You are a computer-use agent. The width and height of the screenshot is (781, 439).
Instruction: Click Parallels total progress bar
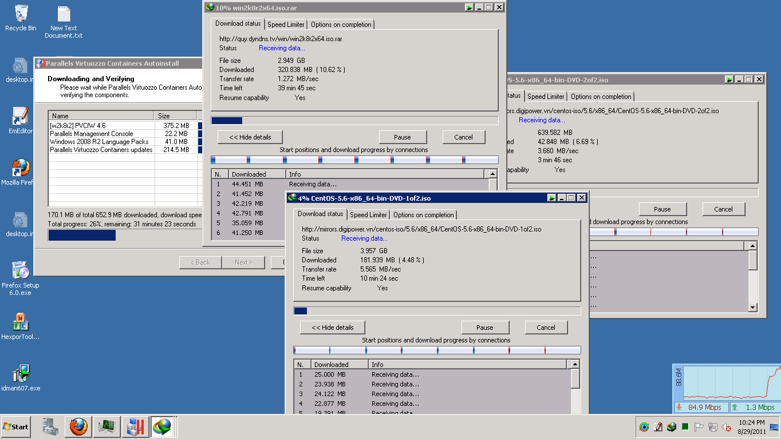point(125,235)
